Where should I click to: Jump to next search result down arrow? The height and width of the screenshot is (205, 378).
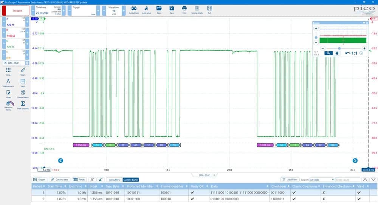373,180
